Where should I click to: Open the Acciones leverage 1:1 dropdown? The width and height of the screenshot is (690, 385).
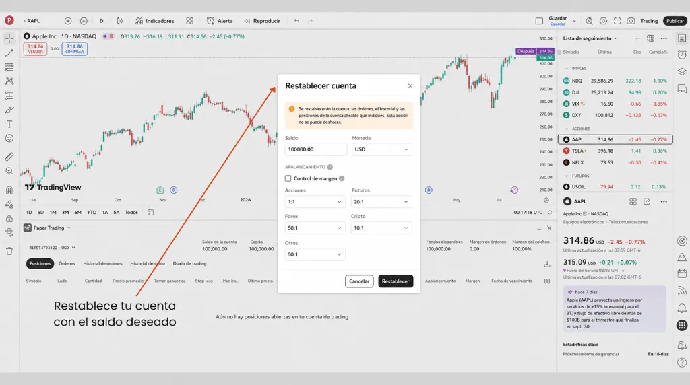pyautogui.click(x=315, y=202)
